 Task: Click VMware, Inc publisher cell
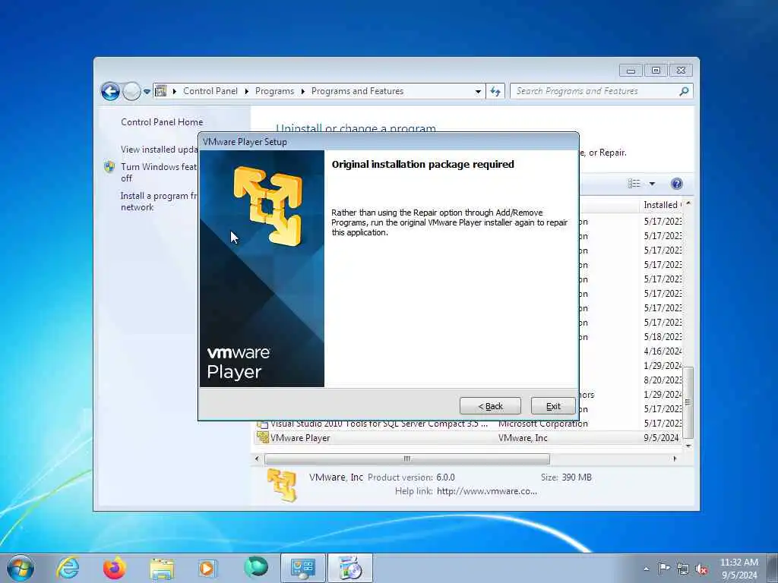[523, 438]
